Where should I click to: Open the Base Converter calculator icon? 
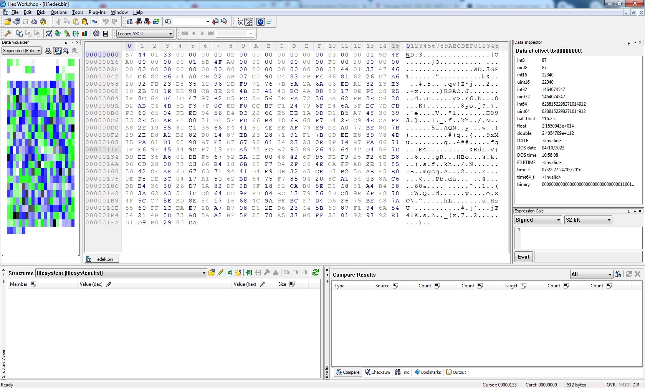[x=106, y=34]
